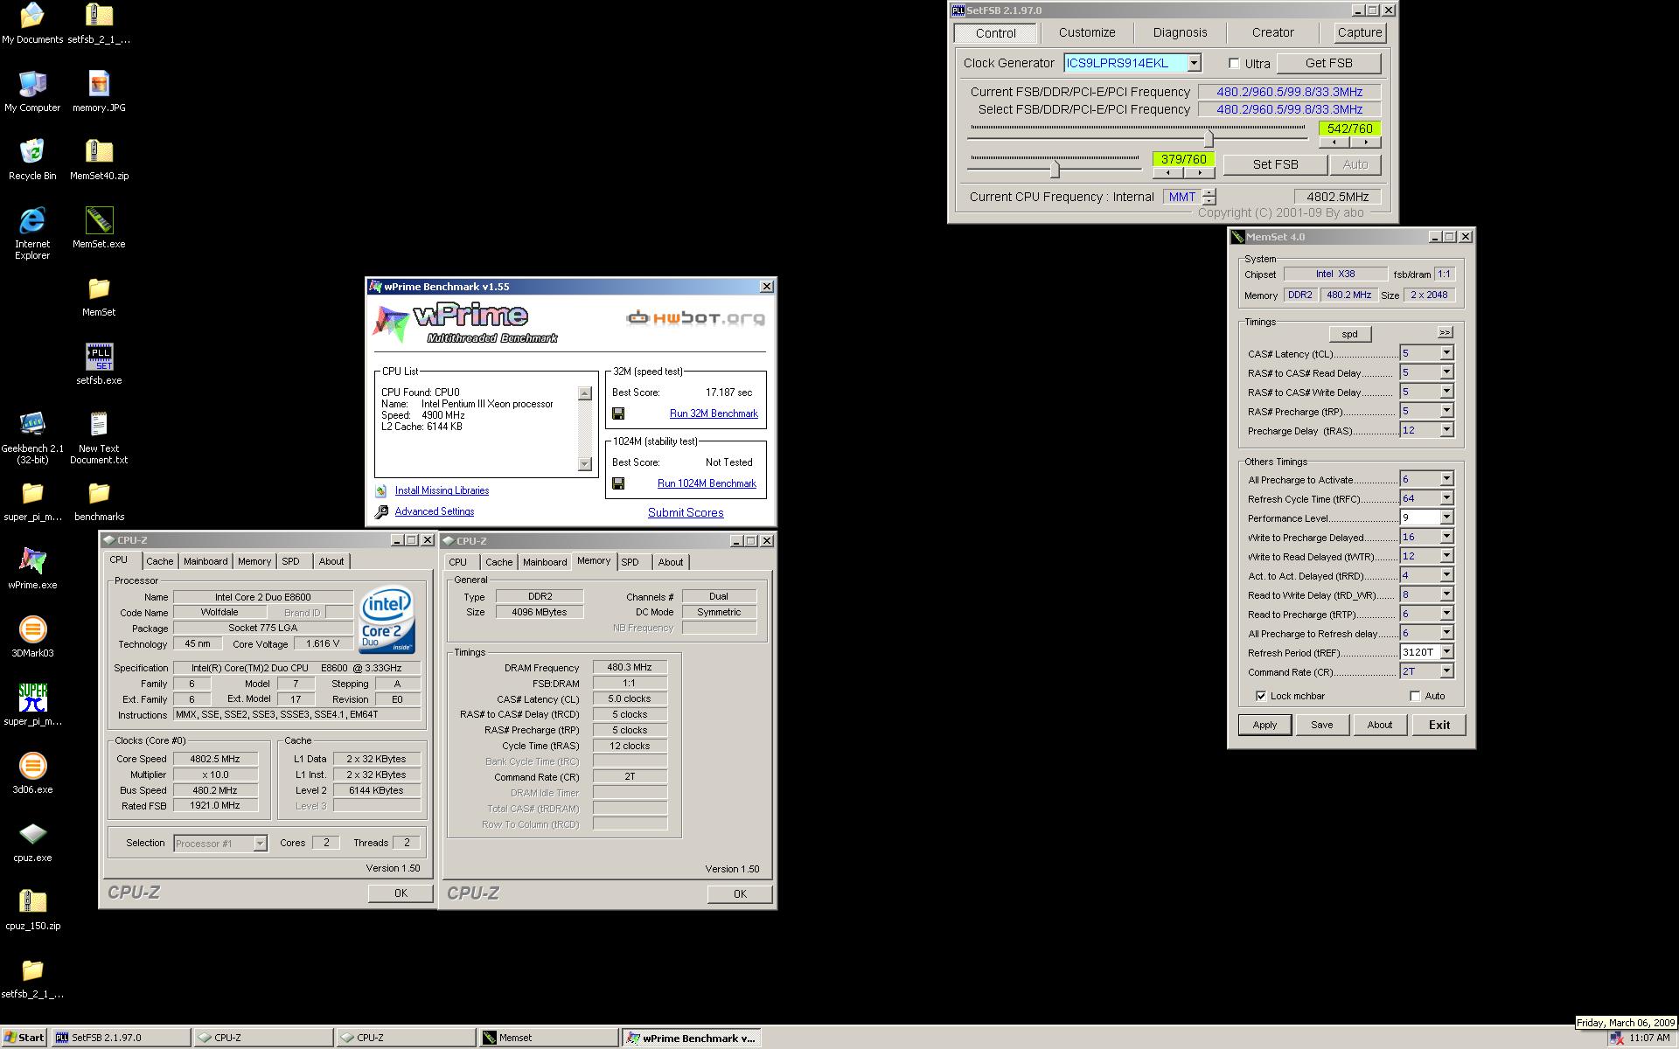
Task: Switch to Memset taskbar button
Action: pyautogui.click(x=548, y=1038)
